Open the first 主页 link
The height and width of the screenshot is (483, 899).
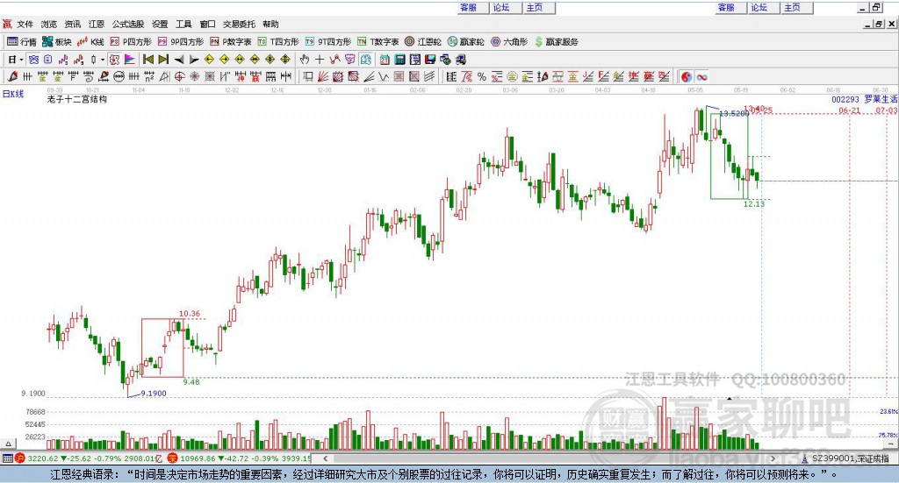coord(535,7)
